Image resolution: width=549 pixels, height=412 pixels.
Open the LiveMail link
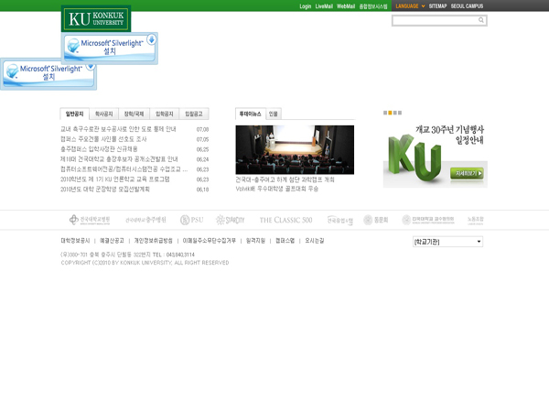pos(324,6)
